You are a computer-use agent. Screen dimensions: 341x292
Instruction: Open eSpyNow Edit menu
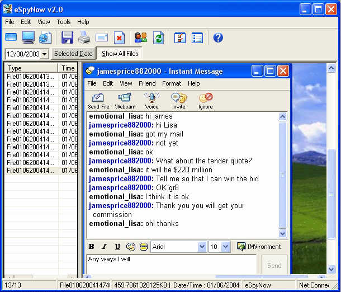pos(26,22)
